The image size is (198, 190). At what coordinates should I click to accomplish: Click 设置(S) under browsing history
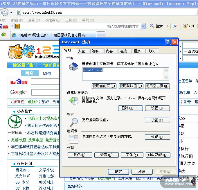(x=157, y=108)
